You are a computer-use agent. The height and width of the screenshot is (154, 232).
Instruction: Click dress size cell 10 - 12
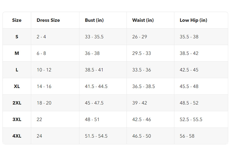coord(44,70)
